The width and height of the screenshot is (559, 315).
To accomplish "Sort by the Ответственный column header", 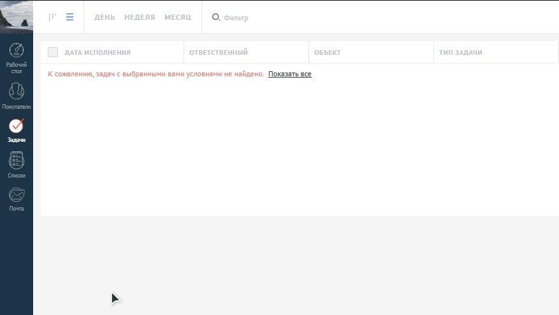I will [219, 53].
